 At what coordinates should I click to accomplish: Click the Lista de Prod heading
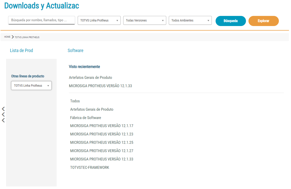point(21,50)
